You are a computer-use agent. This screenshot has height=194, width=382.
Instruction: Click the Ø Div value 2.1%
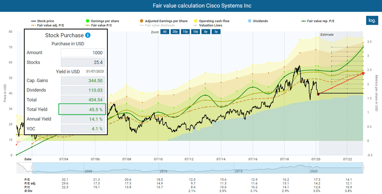(x=192, y=191)
